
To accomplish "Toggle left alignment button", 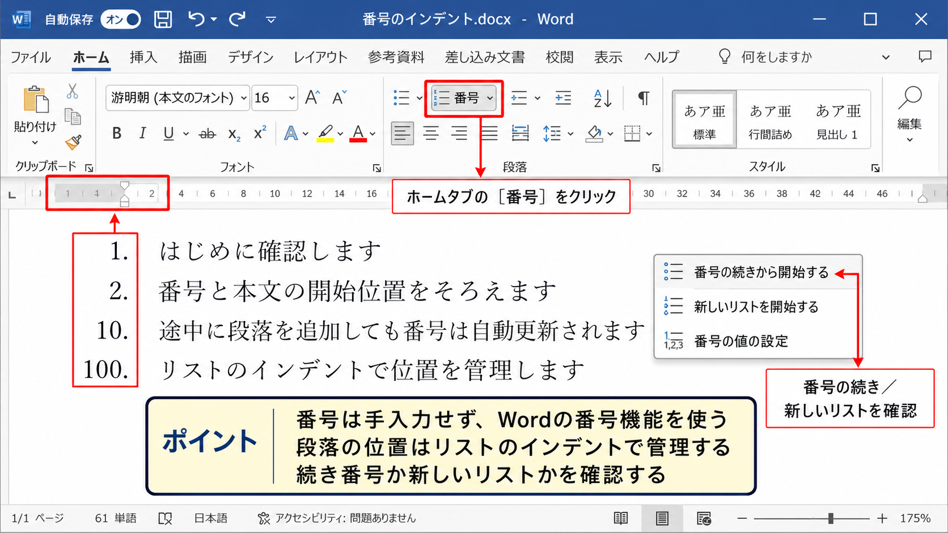I will [402, 134].
